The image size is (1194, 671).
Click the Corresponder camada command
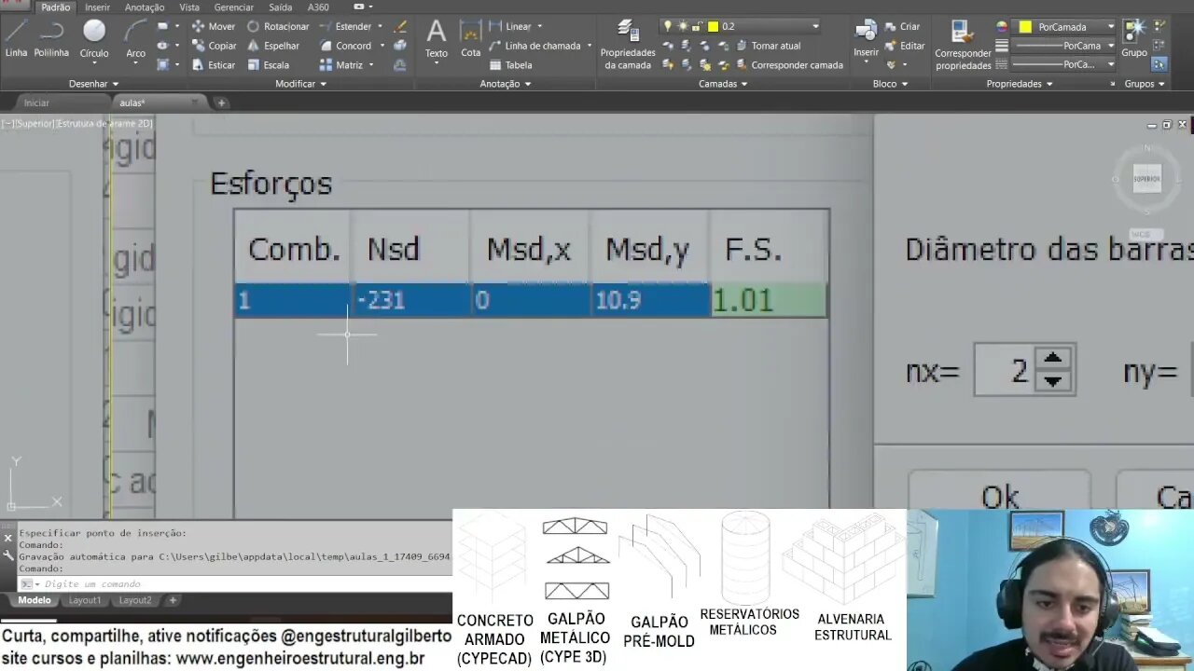coord(789,65)
